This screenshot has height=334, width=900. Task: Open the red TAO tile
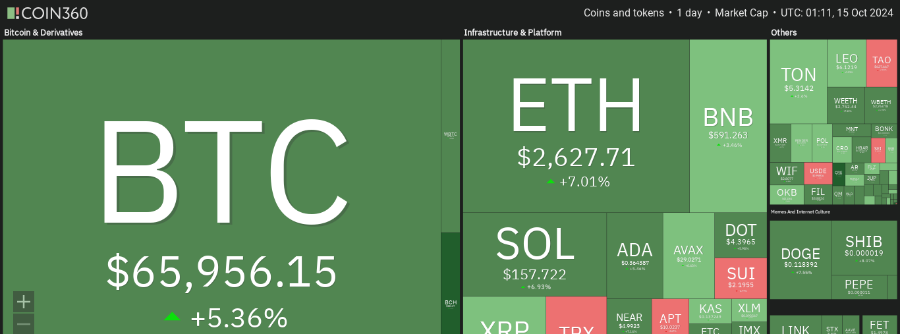pyautogui.click(x=882, y=63)
